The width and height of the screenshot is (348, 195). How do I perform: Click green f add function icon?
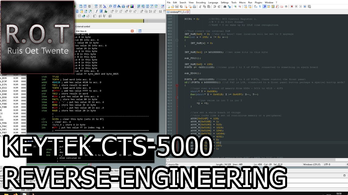click(x=105, y=11)
